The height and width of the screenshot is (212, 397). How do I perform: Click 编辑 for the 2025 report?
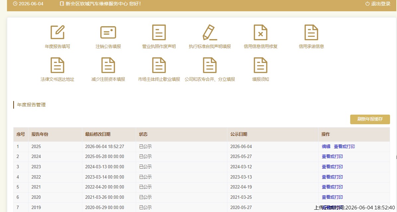coord(326,146)
